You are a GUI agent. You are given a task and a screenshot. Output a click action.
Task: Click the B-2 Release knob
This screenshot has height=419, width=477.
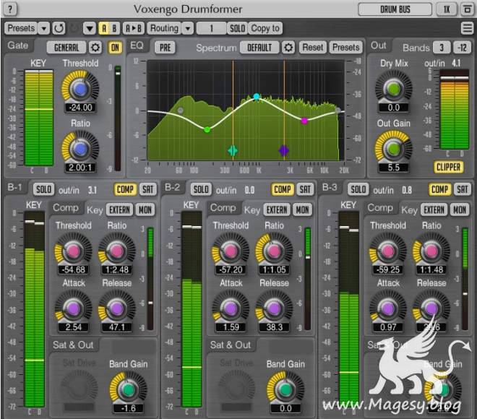point(274,308)
